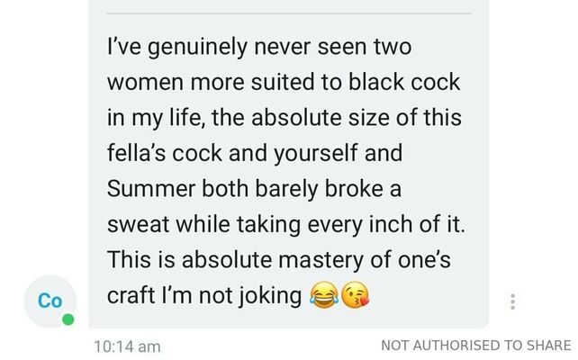Click the first line starting "I've genuinely"
Viewport: 578px width, 360px height.
[x=259, y=48]
